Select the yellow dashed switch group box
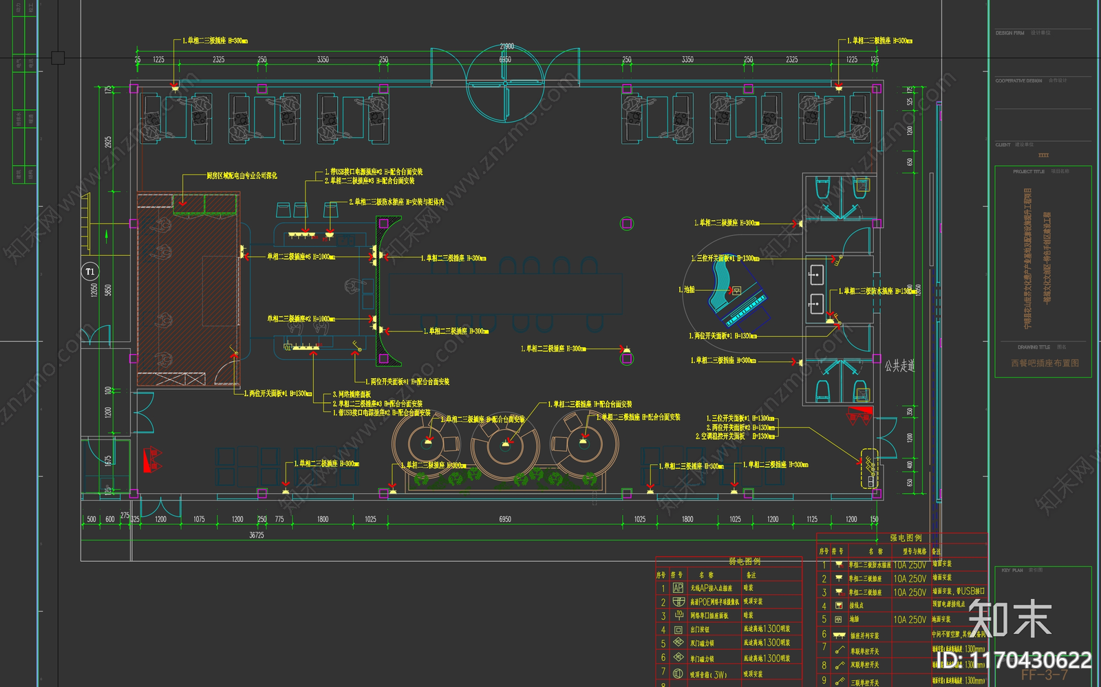This screenshot has height=687, width=1101. 870,468
